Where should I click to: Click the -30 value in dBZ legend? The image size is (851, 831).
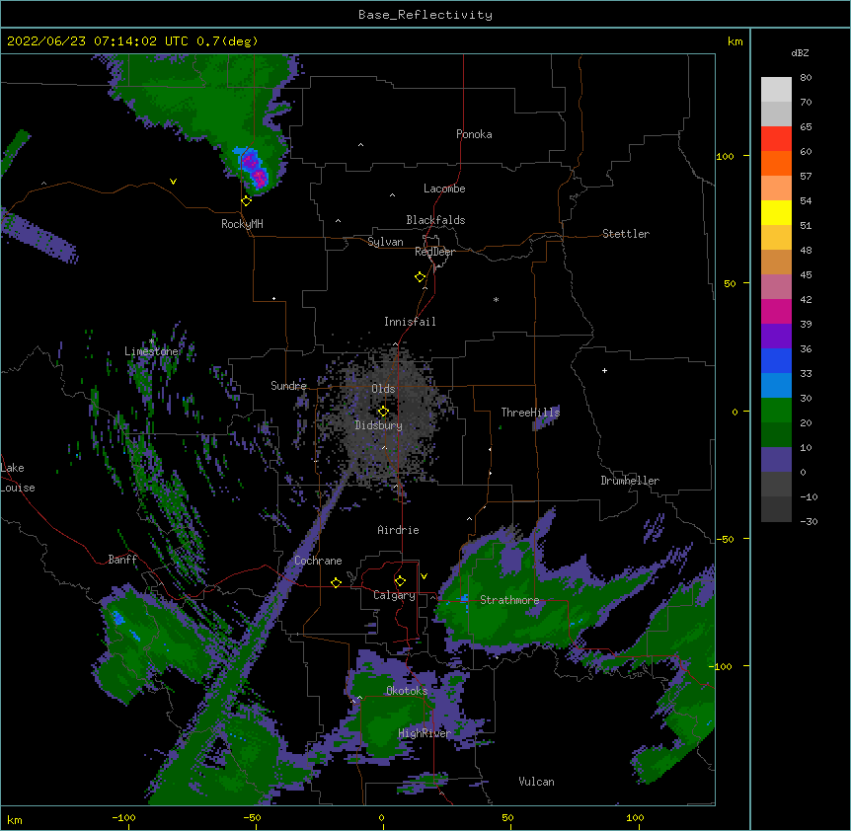pyautogui.click(x=809, y=521)
